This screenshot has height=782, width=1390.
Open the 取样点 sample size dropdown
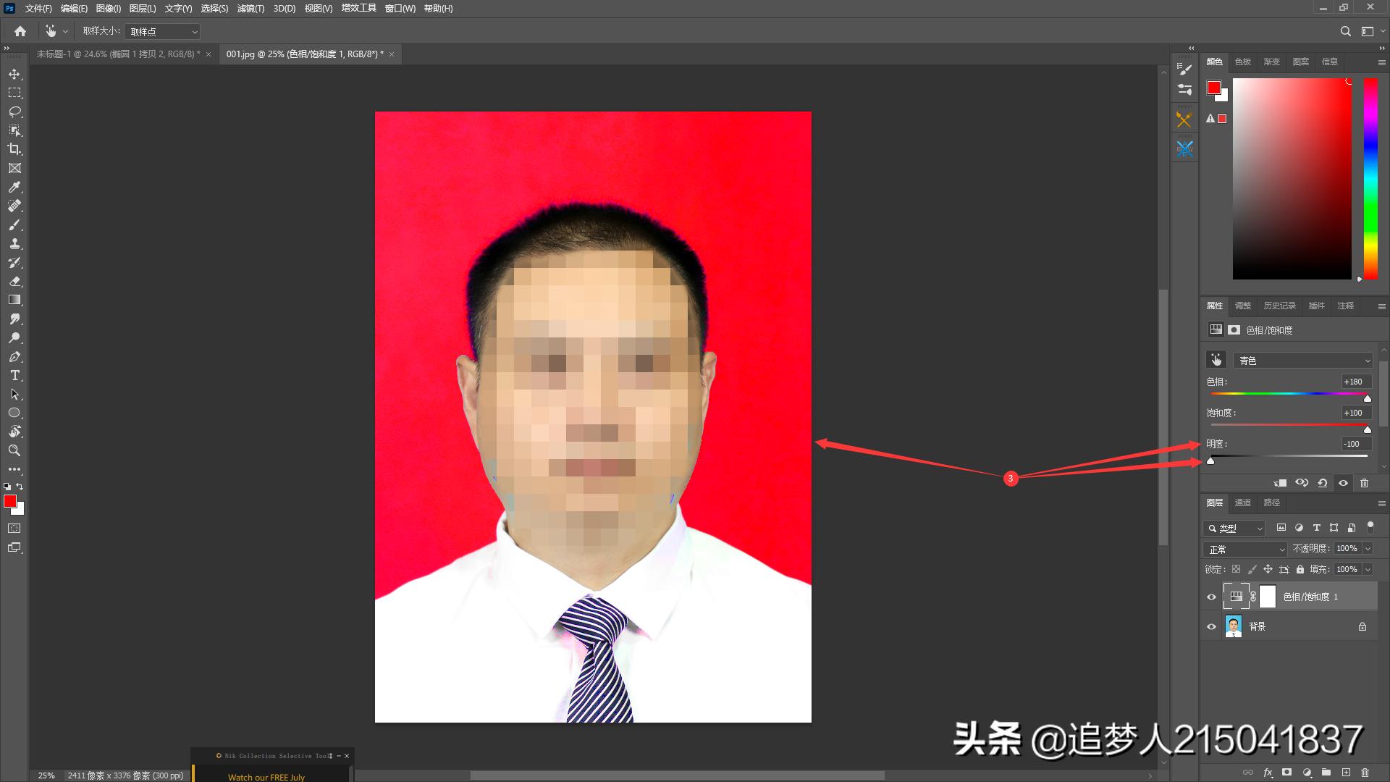click(161, 31)
